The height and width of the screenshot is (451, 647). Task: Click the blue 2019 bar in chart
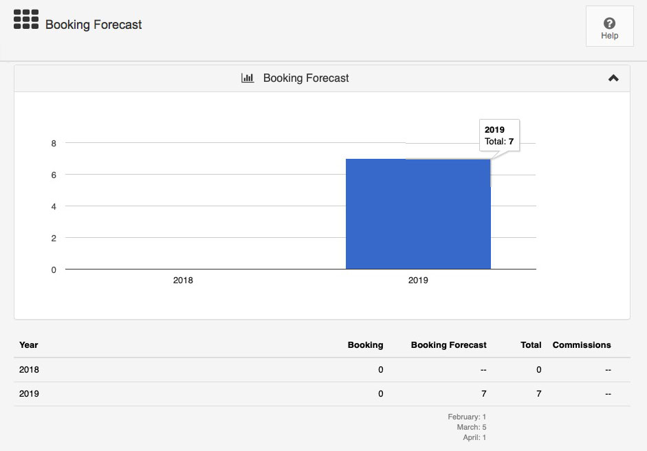418,214
